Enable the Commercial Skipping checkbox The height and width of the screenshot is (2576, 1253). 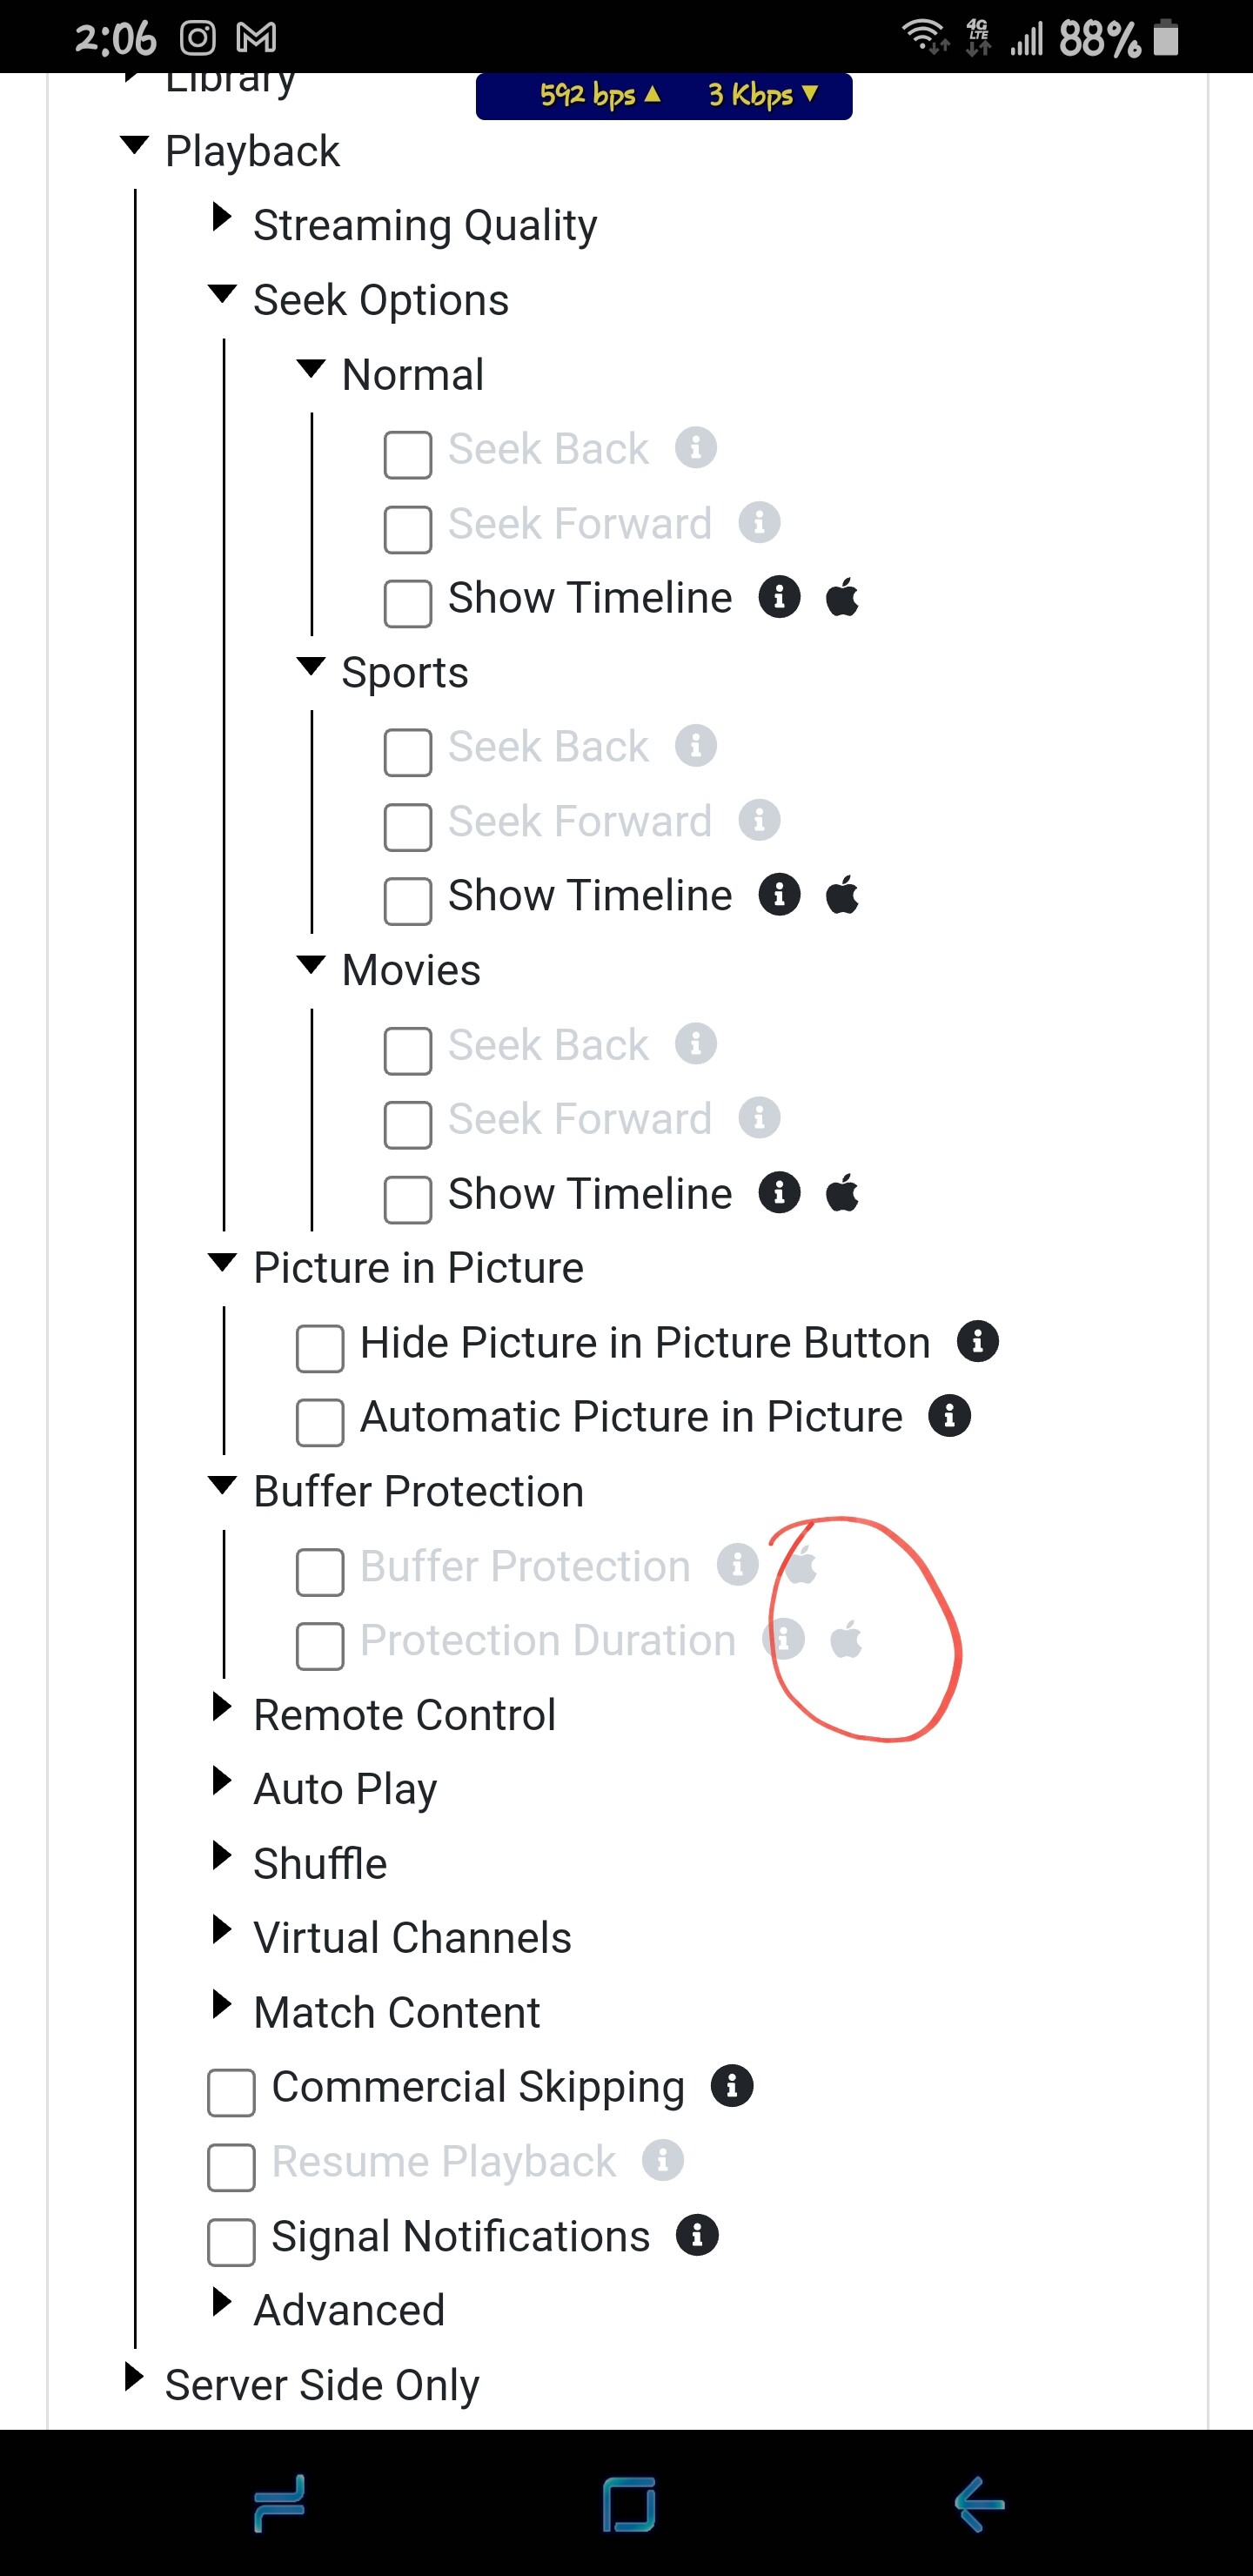(x=231, y=2093)
